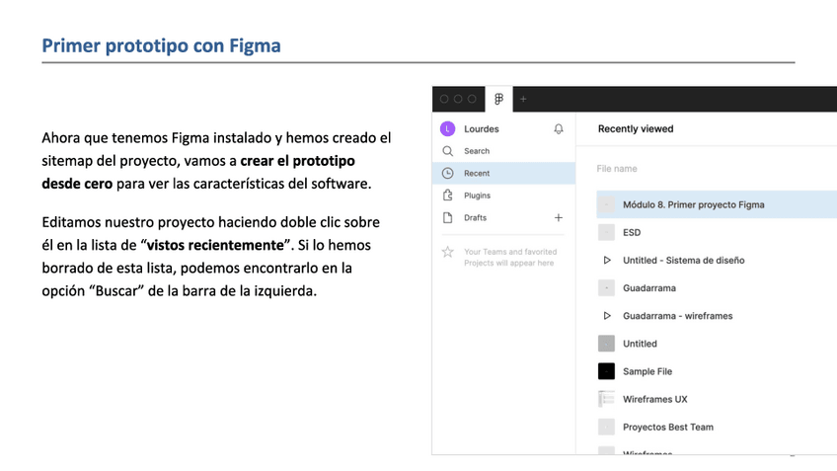The width and height of the screenshot is (837, 471).
Task: Click the Plugins icon in sidebar
Action: [447, 196]
